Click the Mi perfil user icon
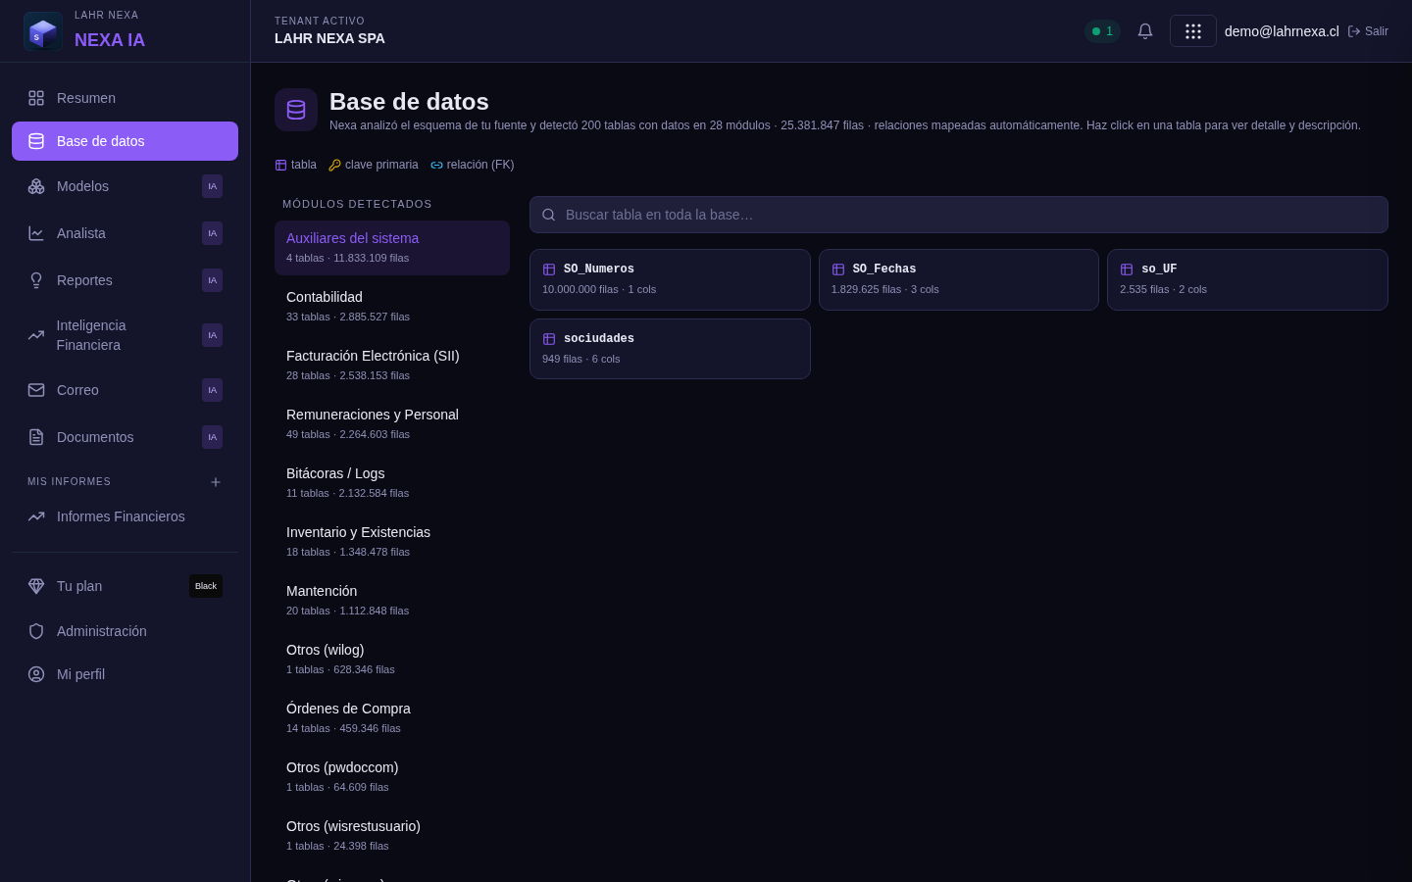Screen dimensions: 1412x882 [x=36, y=674]
